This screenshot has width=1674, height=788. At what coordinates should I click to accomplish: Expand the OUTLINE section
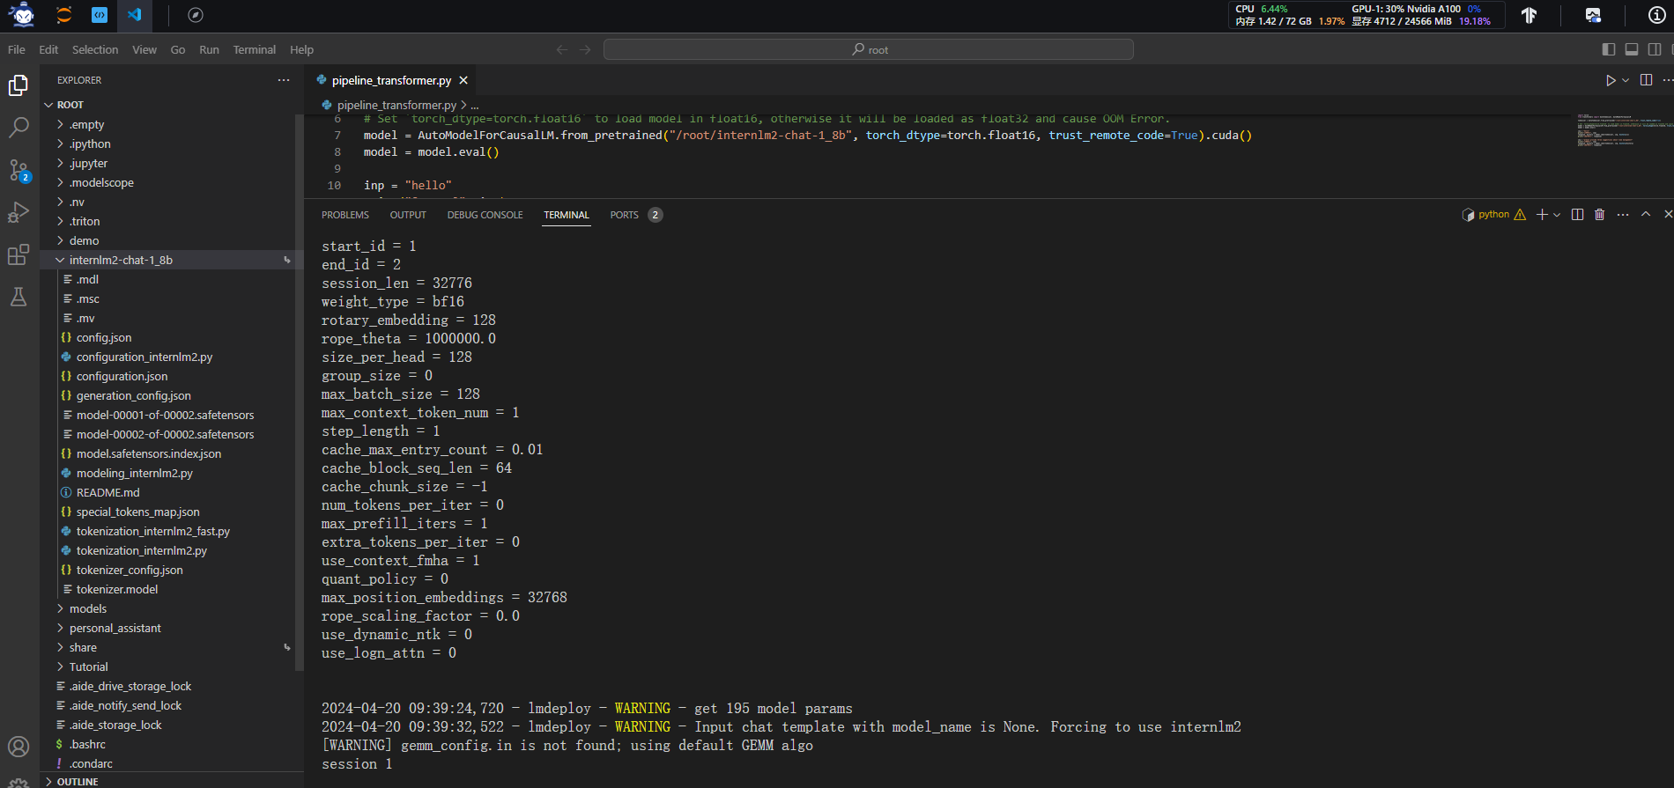[172, 781]
